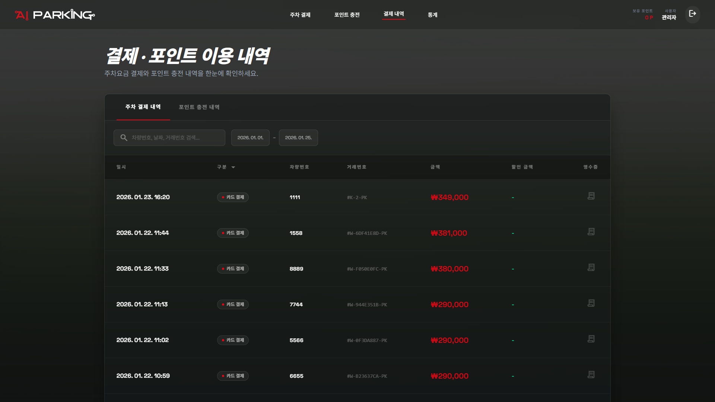Open the 통계 statistics page
Viewport: 715px width, 402px height.
pos(432,15)
